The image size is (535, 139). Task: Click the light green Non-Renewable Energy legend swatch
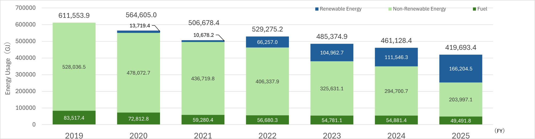pyautogui.click(x=390, y=9)
